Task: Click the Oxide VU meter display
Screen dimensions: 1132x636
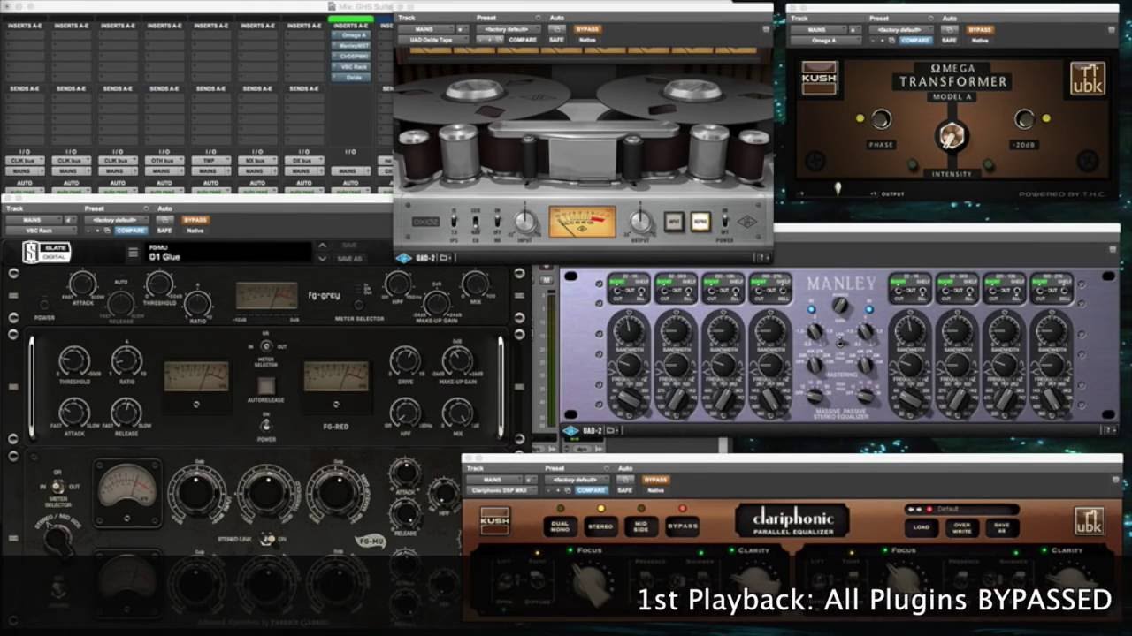Action: click(x=582, y=222)
